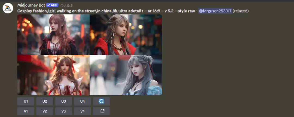
Task: Create variations with the V1 button
Action: coord(26,111)
